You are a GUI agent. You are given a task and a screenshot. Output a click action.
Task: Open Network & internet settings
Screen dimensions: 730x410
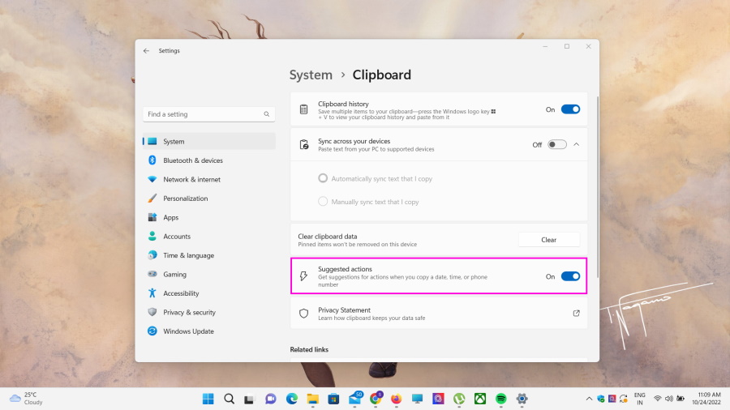pyautogui.click(x=209, y=179)
